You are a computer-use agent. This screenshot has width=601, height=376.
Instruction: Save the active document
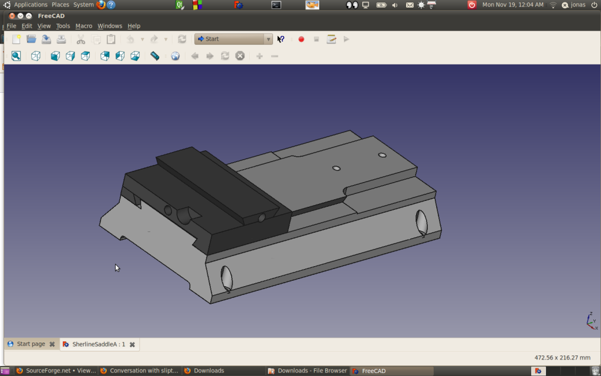pos(46,39)
